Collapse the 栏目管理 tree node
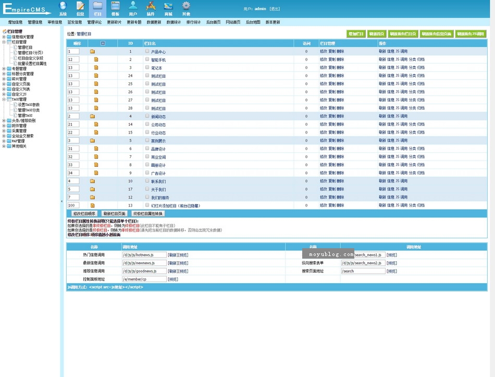This screenshot has width=495, height=377. click(4, 42)
